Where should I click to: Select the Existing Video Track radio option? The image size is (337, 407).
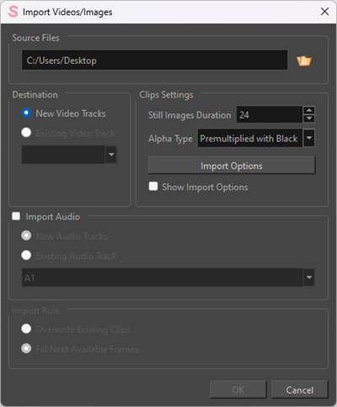26,132
